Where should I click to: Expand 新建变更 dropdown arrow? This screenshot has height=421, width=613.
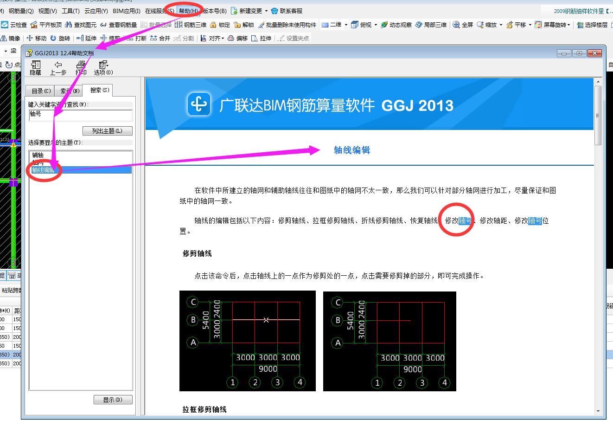[266, 11]
